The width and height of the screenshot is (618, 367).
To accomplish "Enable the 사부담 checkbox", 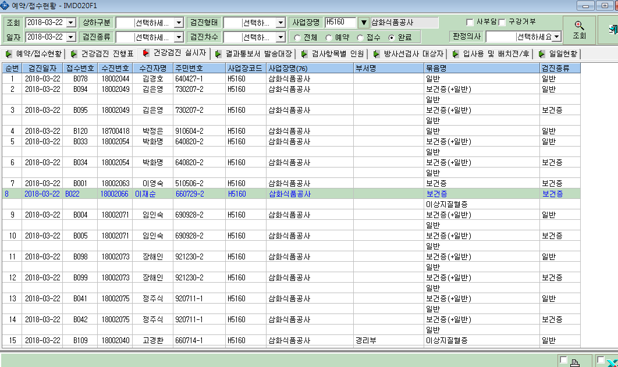I will point(470,22).
